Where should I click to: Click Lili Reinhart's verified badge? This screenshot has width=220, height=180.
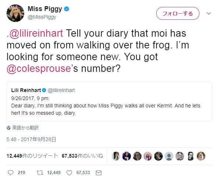[x=44, y=89]
